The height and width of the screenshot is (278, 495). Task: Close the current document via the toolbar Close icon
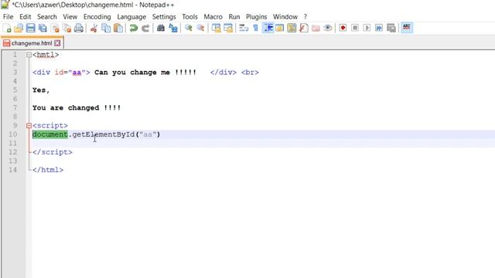(55, 28)
